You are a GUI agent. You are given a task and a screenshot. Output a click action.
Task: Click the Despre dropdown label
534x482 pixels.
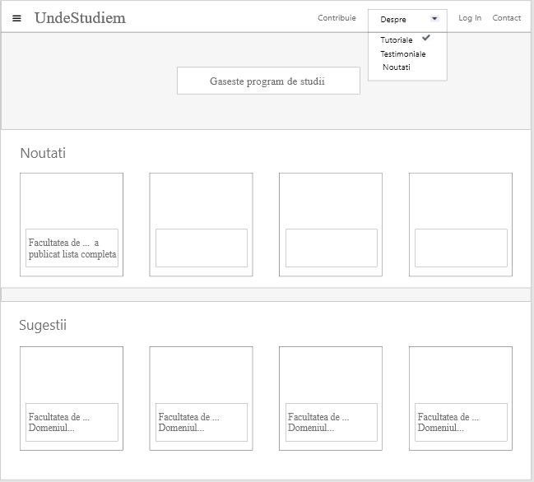tap(393, 19)
